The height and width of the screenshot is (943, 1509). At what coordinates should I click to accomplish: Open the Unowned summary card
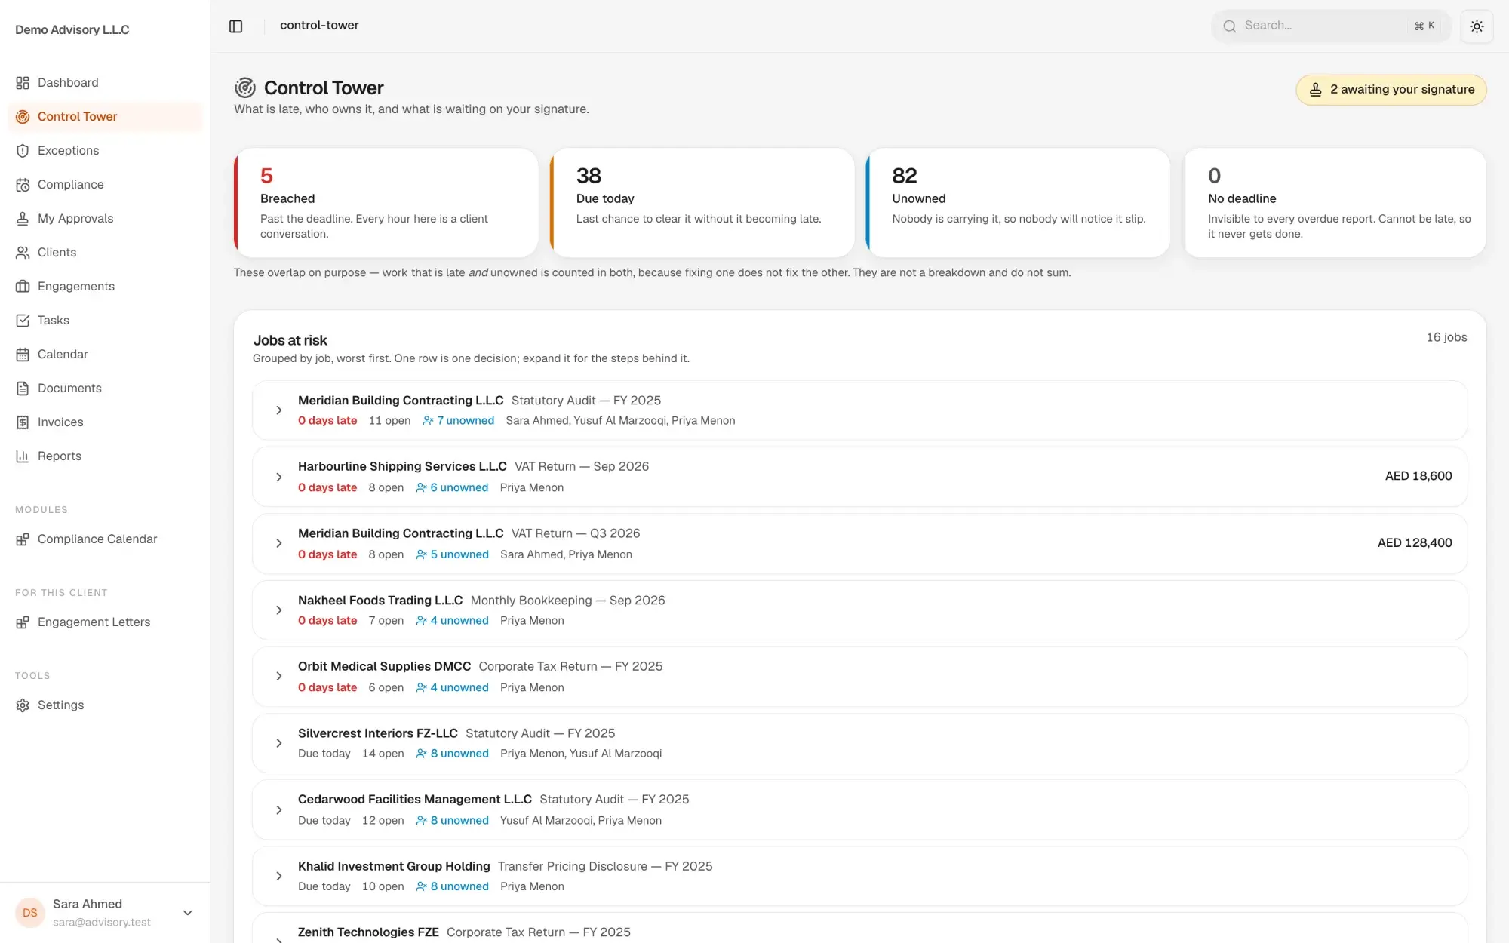[1018, 203]
